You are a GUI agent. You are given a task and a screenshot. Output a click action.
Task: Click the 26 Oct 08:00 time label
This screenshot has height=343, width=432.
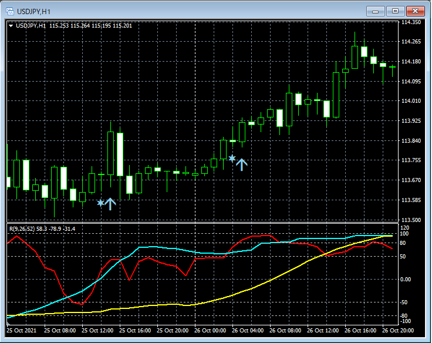pyautogui.click(x=285, y=330)
